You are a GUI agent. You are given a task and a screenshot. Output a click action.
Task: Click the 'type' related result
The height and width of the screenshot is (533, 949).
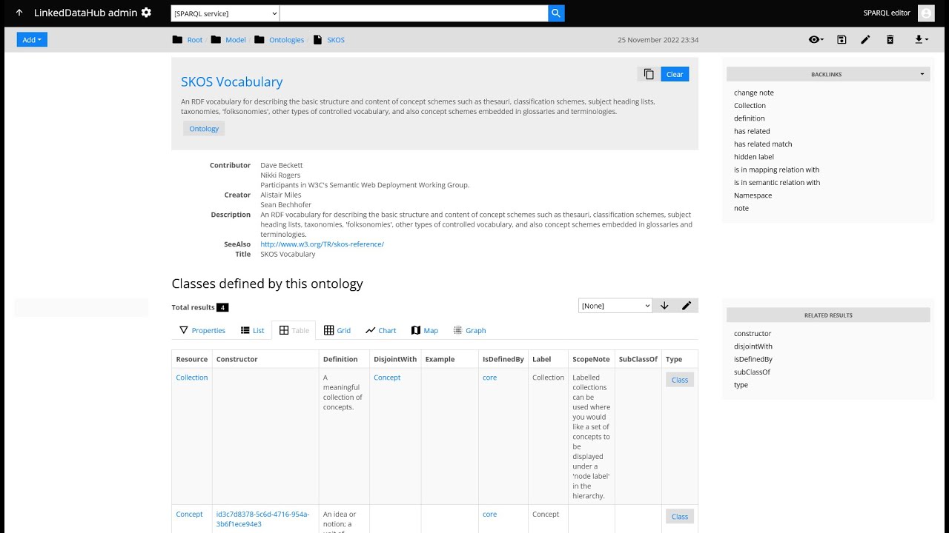(x=741, y=385)
